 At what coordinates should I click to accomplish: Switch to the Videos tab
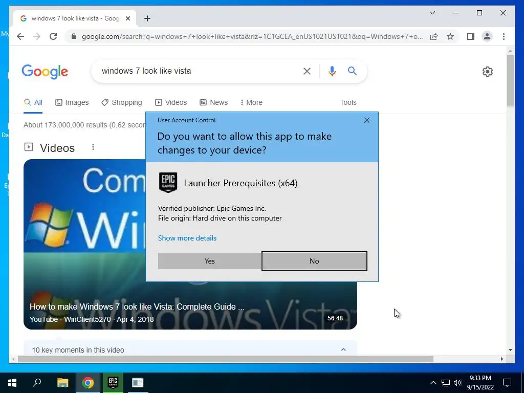[171, 102]
